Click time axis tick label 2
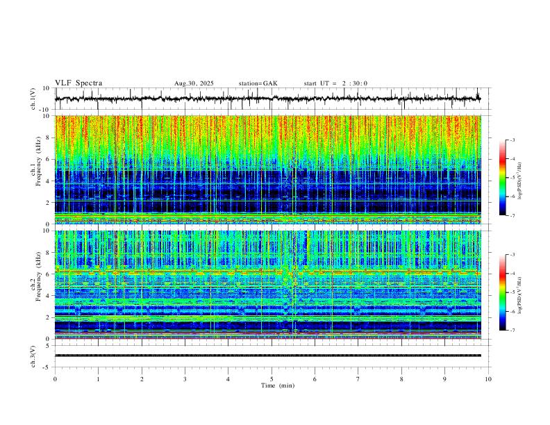 point(142,379)
